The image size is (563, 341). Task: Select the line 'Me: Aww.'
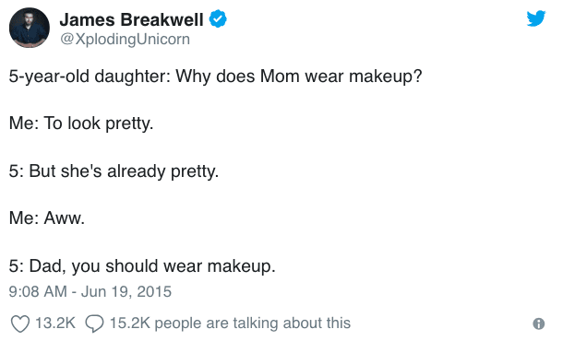click(x=47, y=218)
